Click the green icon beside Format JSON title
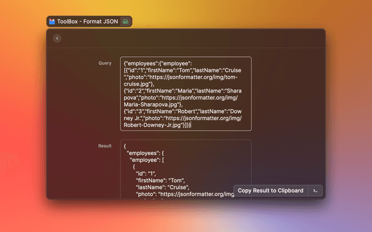Viewport: 372px width, 232px height. (x=127, y=21)
